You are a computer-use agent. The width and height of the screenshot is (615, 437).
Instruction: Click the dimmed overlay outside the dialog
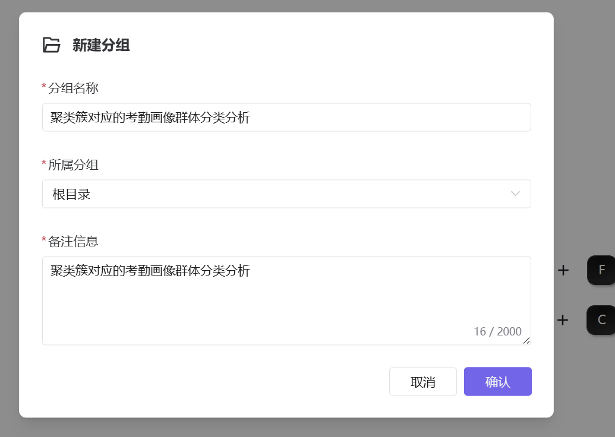(x=585, y=118)
